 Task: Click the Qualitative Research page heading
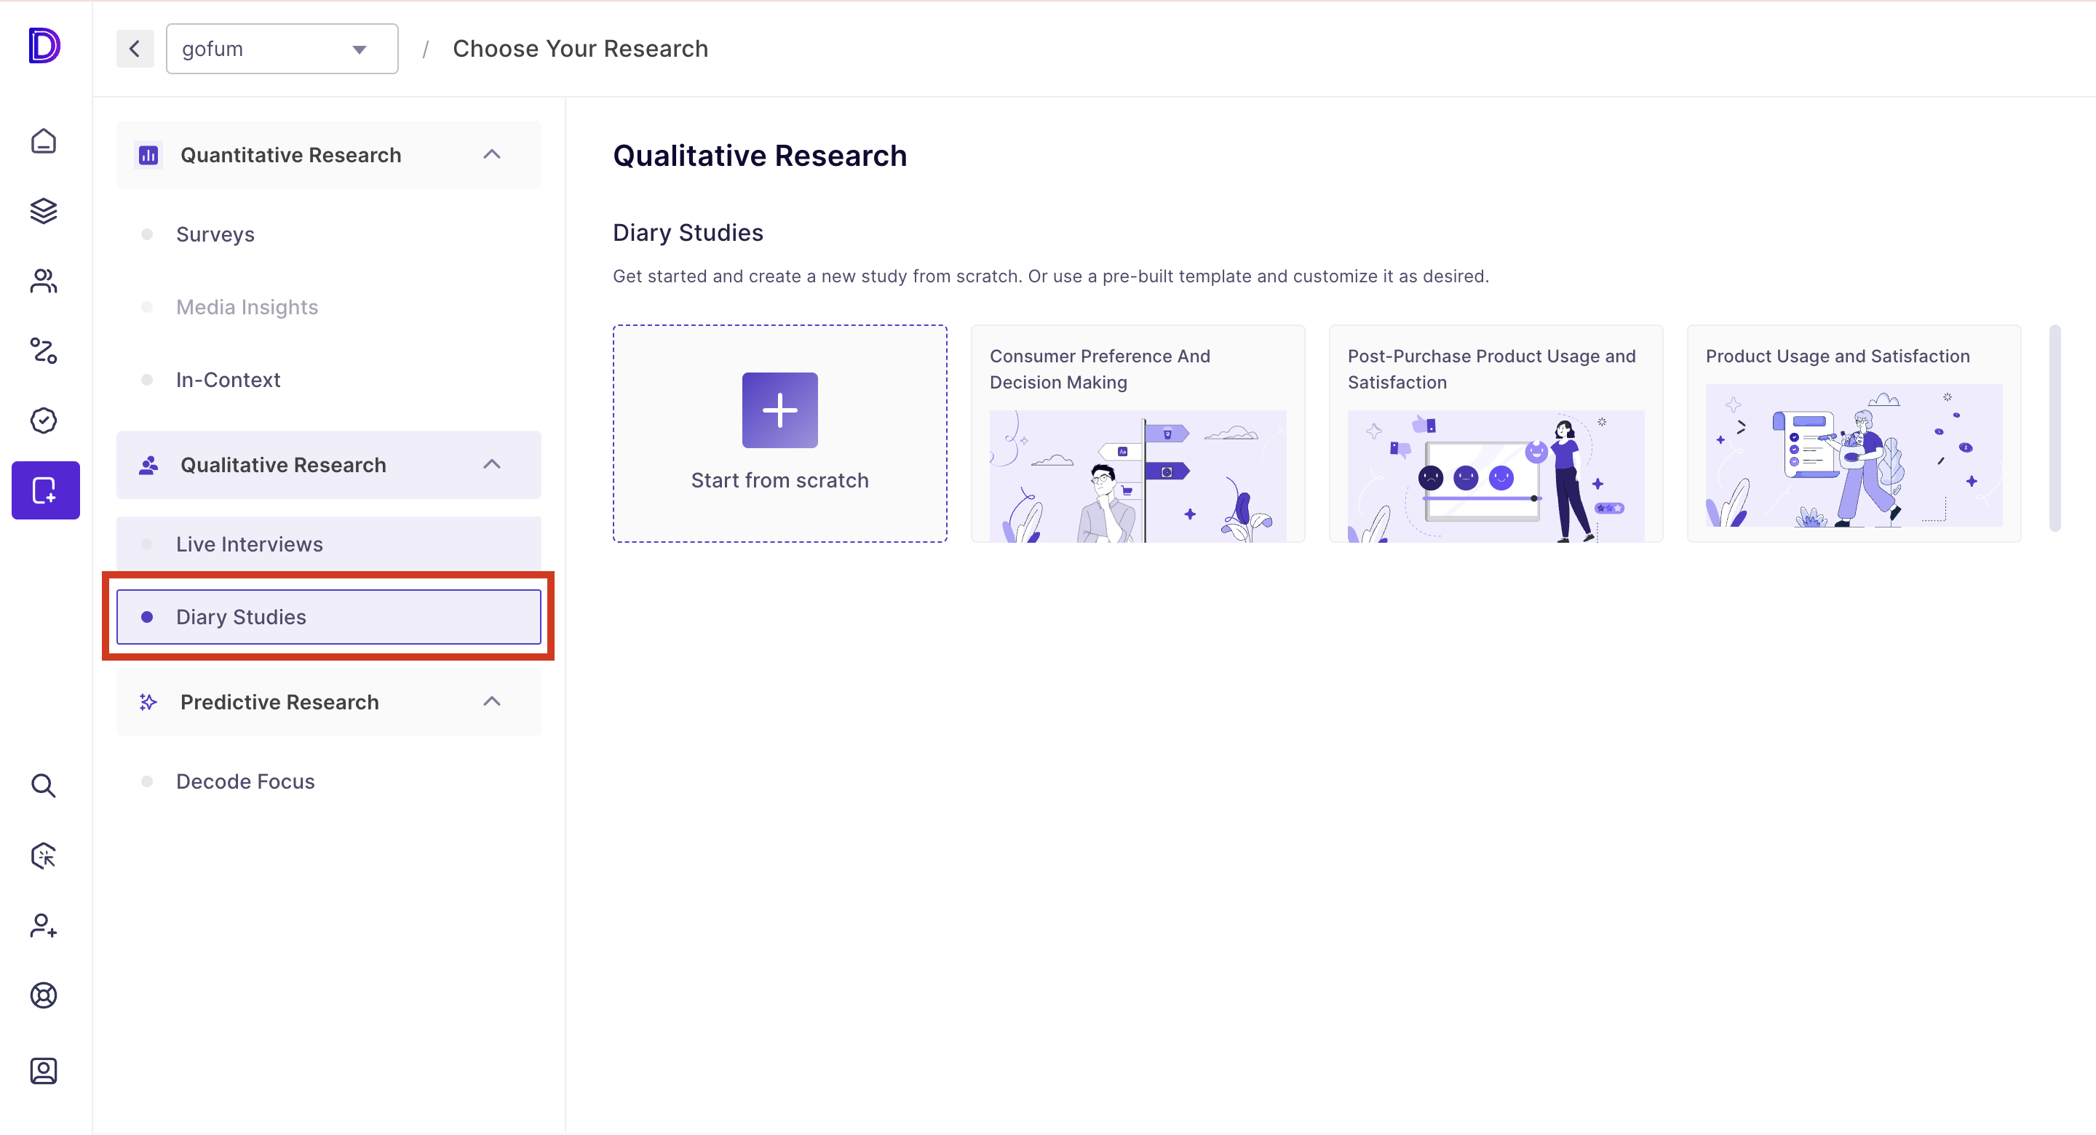click(x=759, y=156)
